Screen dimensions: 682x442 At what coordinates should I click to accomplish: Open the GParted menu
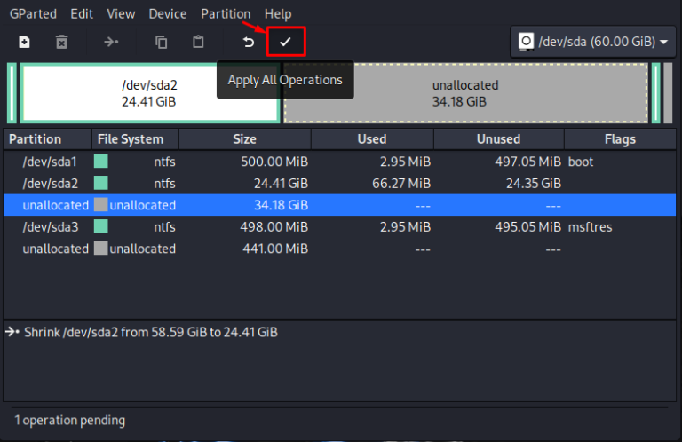coord(33,14)
